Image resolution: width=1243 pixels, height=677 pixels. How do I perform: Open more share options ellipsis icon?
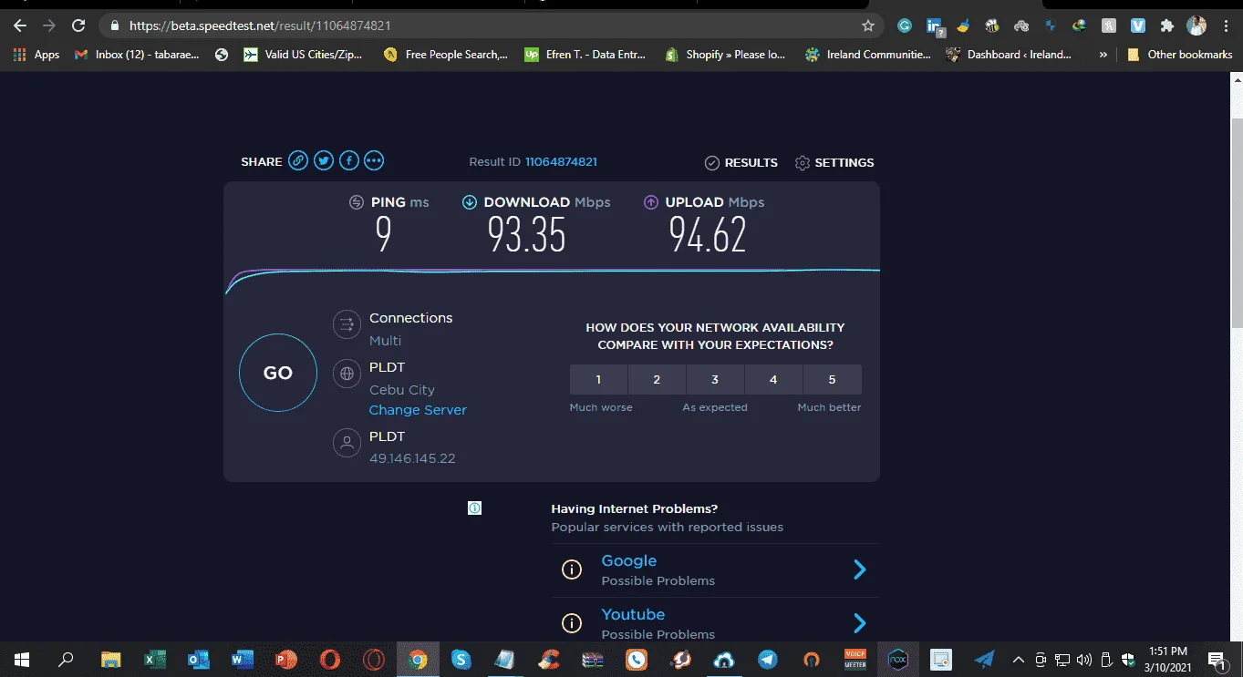coord(374,161)
